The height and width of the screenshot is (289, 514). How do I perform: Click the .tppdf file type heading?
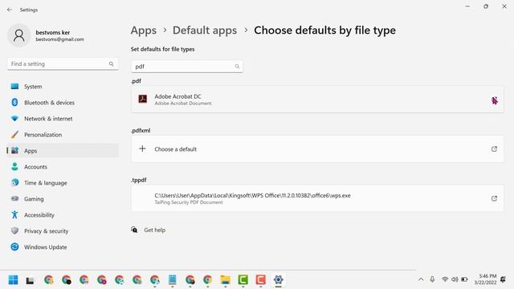pos(139,180)
